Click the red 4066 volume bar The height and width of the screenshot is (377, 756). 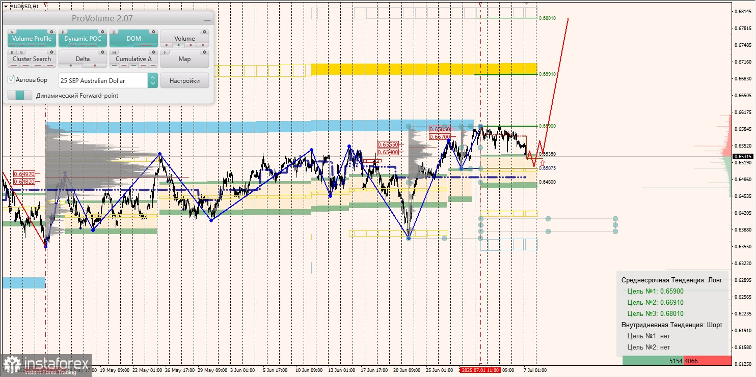(708, 361)
